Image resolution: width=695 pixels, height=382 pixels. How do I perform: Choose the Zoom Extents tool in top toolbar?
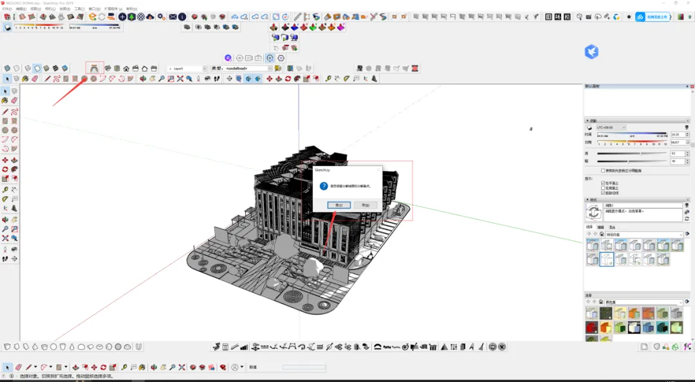click(x=180, y=79)
